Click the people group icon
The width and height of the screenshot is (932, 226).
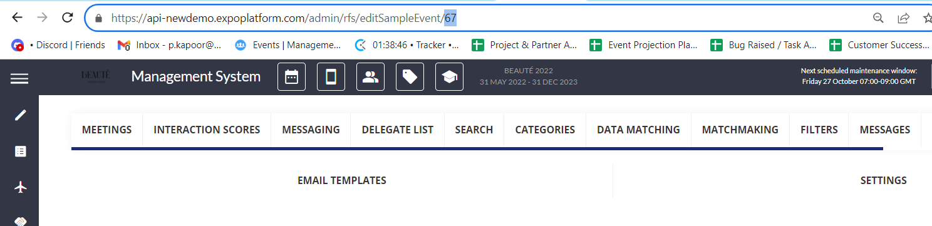coord(370,77)
